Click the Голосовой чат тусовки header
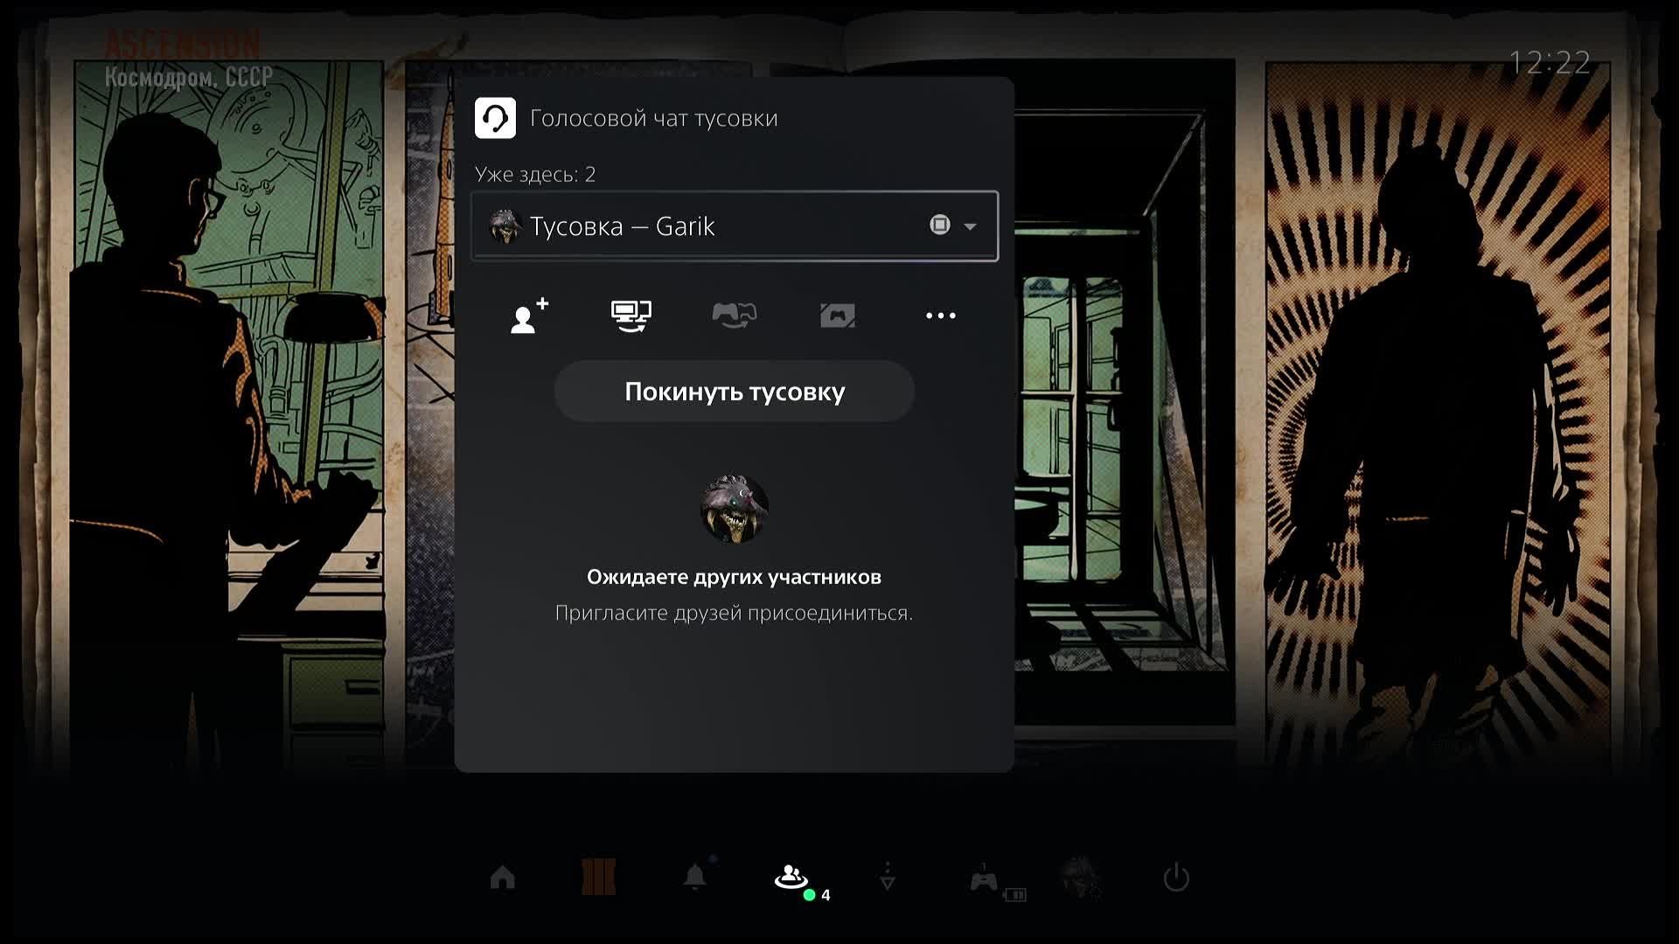 pos(653,118)
